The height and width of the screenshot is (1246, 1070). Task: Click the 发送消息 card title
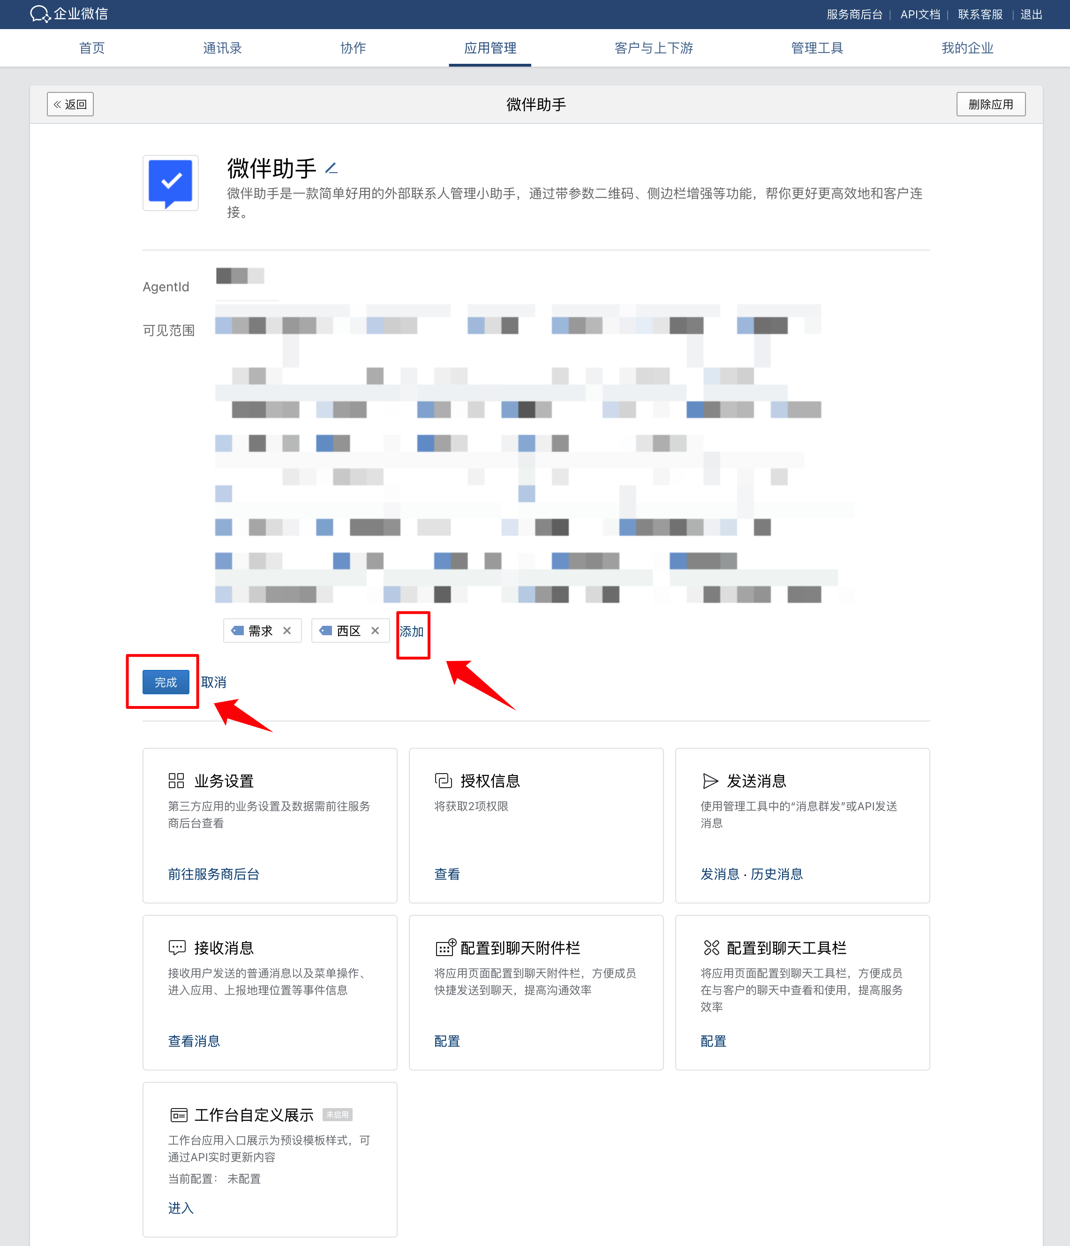[x=757, y=781]
